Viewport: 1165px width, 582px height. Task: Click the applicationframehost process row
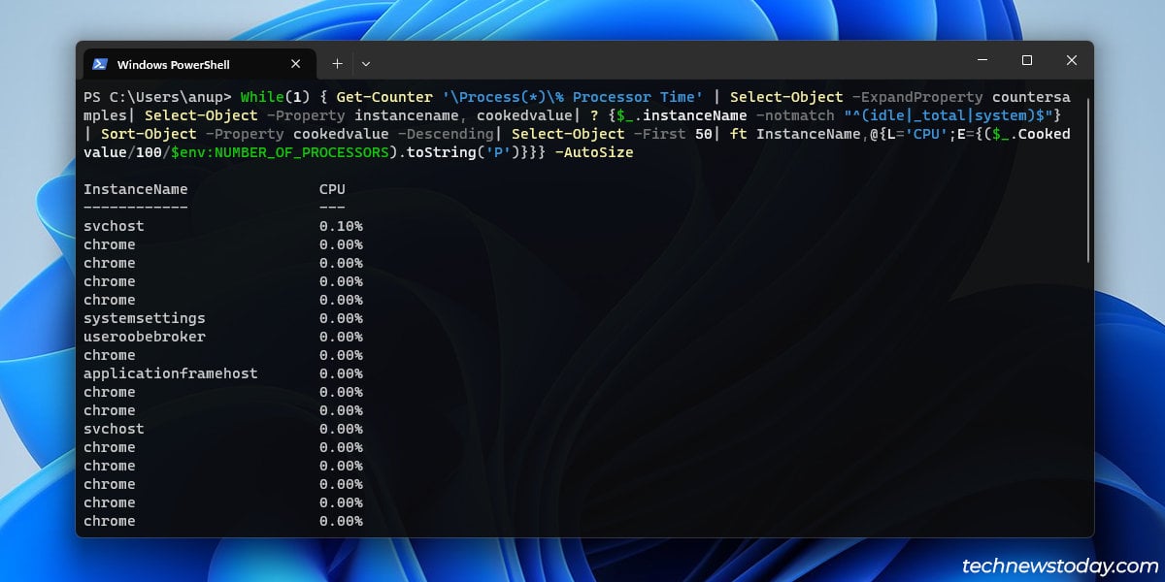pos(223,373)
